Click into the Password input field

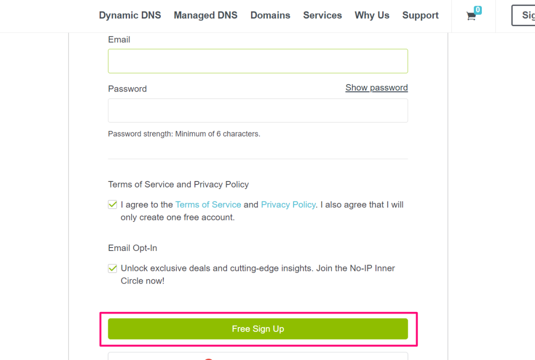tap(257, 110)
